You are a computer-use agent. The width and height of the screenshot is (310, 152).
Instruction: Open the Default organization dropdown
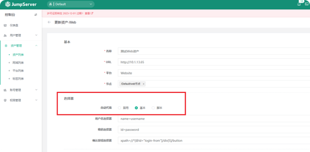tap(71, 4)
